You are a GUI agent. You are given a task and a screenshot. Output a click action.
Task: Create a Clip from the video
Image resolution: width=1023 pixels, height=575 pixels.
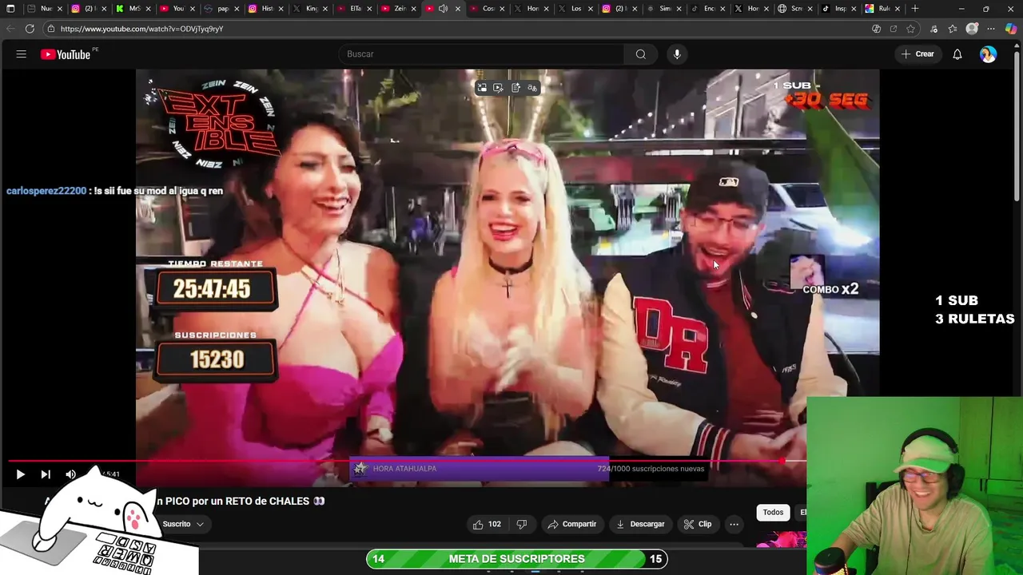(697, 524)
